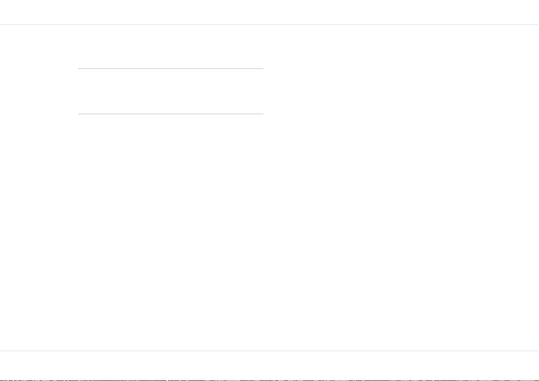Click the lower gray horizontal rule
The image size is (539, 381).
point(171,114)
